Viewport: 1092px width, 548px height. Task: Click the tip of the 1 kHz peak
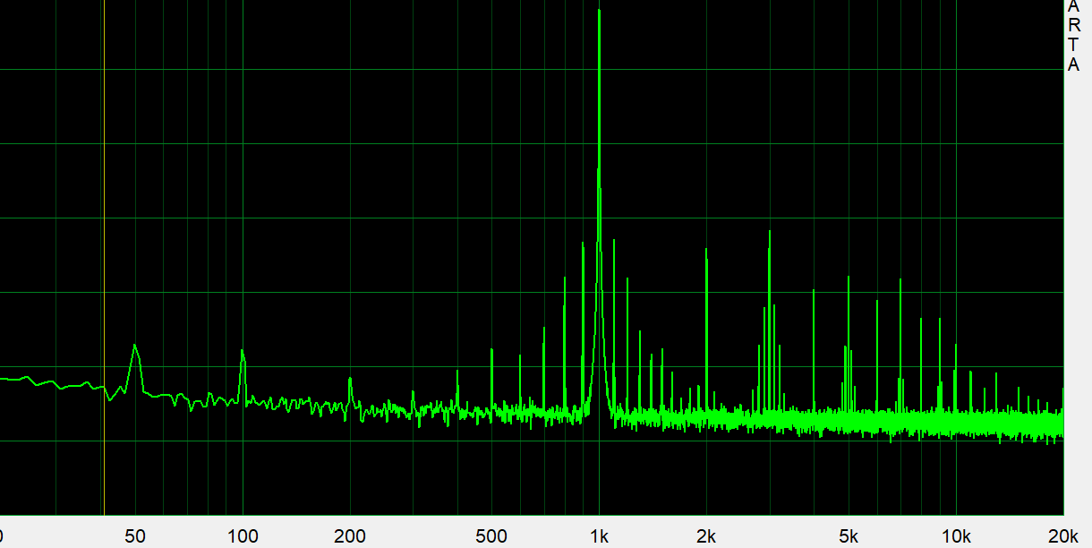599,11
